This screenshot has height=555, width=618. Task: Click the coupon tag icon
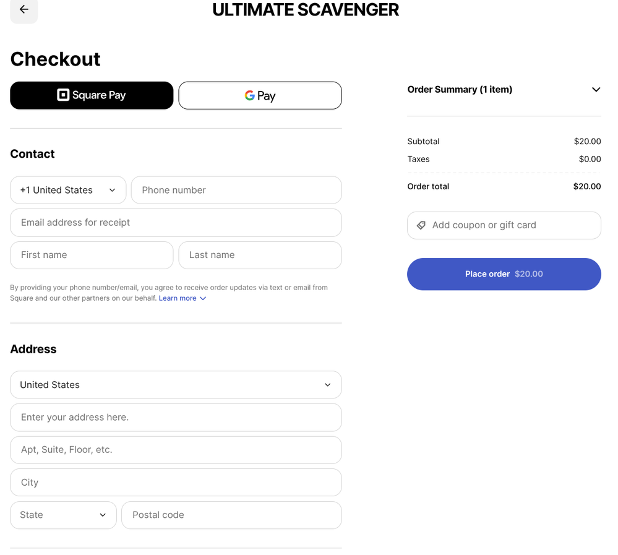click(421, 225)
